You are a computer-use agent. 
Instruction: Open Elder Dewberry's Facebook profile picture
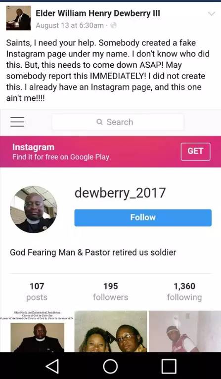[18, 18]
